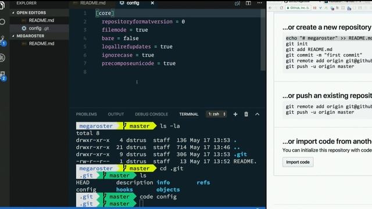Click the 'code config' terminal command
Screen dimensions: 372x209
click(x=158, y=197)
